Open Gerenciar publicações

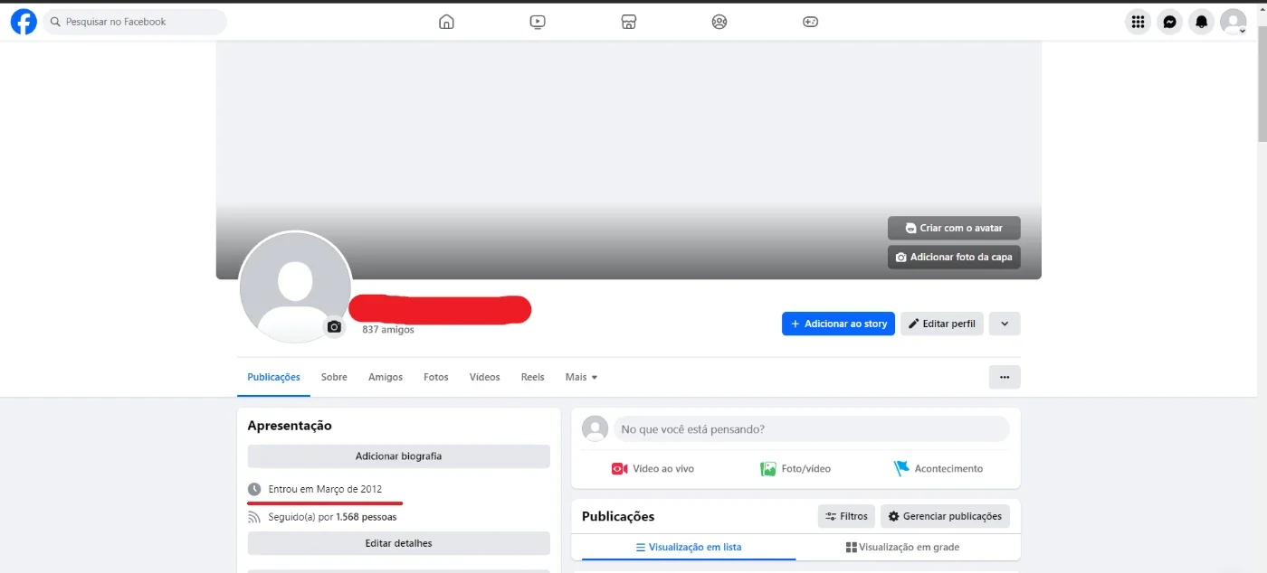[x=945, y=516]
